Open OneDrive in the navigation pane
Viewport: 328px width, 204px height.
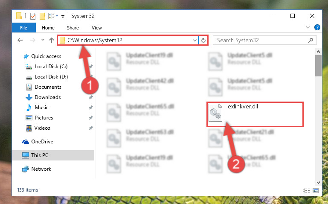click(38, 142)
